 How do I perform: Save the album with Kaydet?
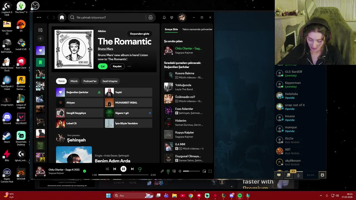pos(117,66)
